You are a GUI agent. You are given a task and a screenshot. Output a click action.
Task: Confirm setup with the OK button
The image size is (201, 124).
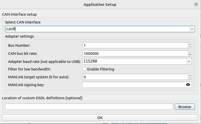tap(100, 118)
